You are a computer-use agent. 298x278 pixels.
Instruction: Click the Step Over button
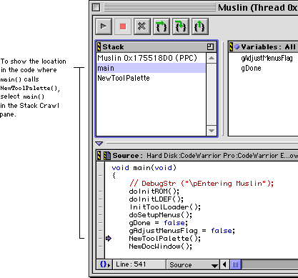[x=162, y=26]
